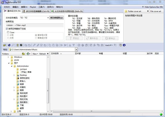The width and height of the screenshot is (165, 117).
Task: Select the 首字母大写 radio button
Action: 36,35
